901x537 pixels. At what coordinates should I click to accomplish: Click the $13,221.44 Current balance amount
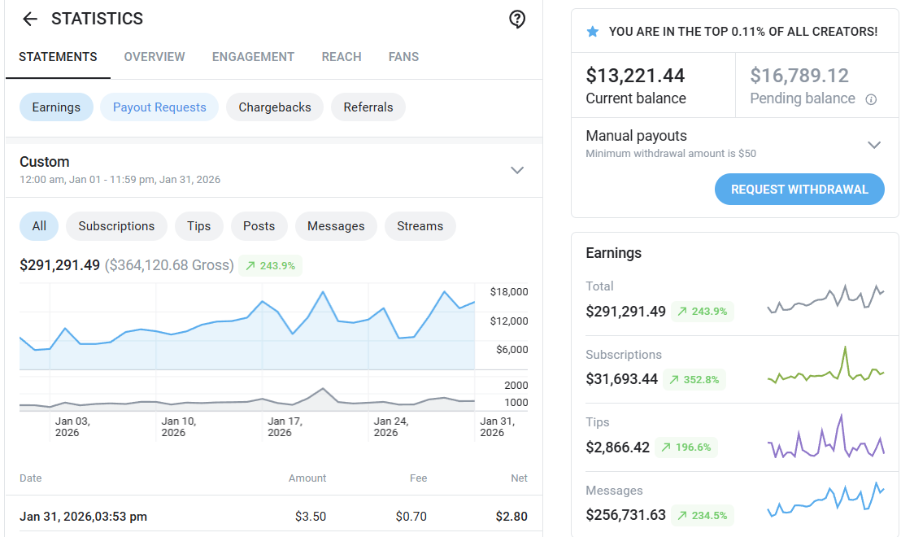click(635, 76)
